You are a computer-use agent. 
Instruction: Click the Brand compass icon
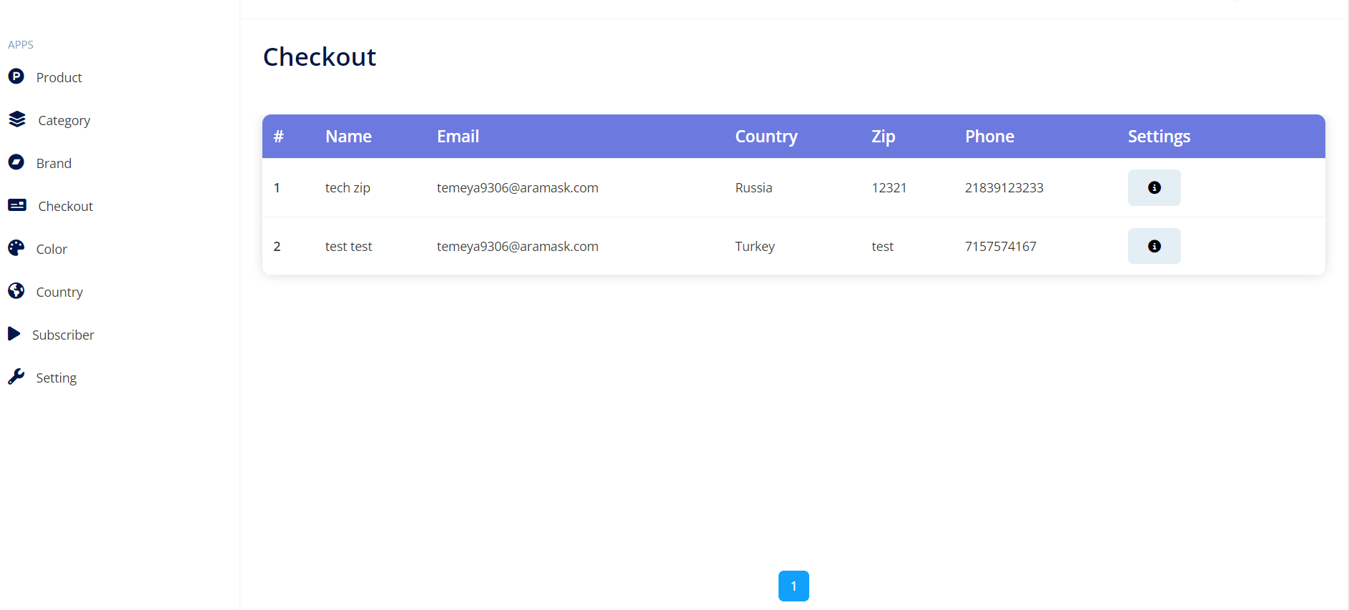[x=16, y=162]
